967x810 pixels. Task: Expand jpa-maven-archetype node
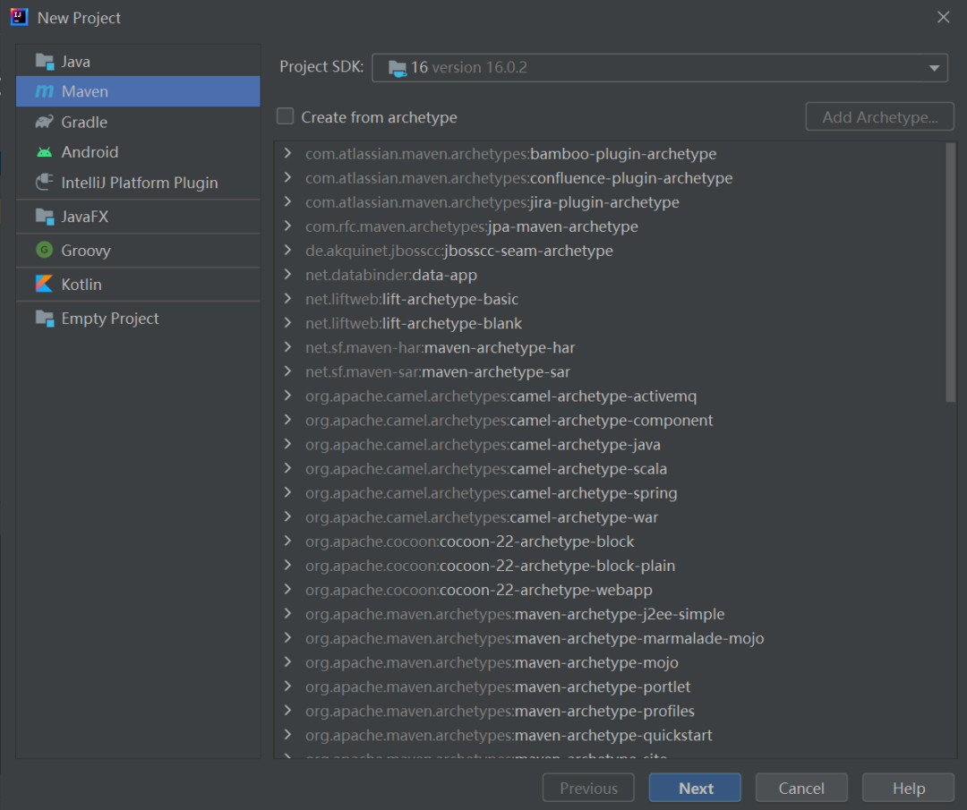pos(287,226)
